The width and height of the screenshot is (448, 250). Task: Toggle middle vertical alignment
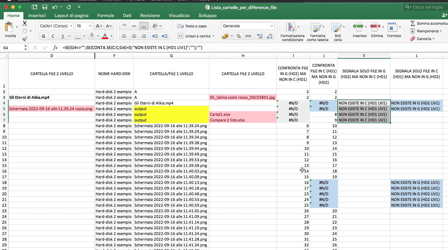click(134, 26)
